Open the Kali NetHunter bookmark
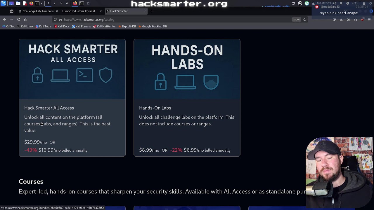Screen dimensions: 374x210 point(105,26)
